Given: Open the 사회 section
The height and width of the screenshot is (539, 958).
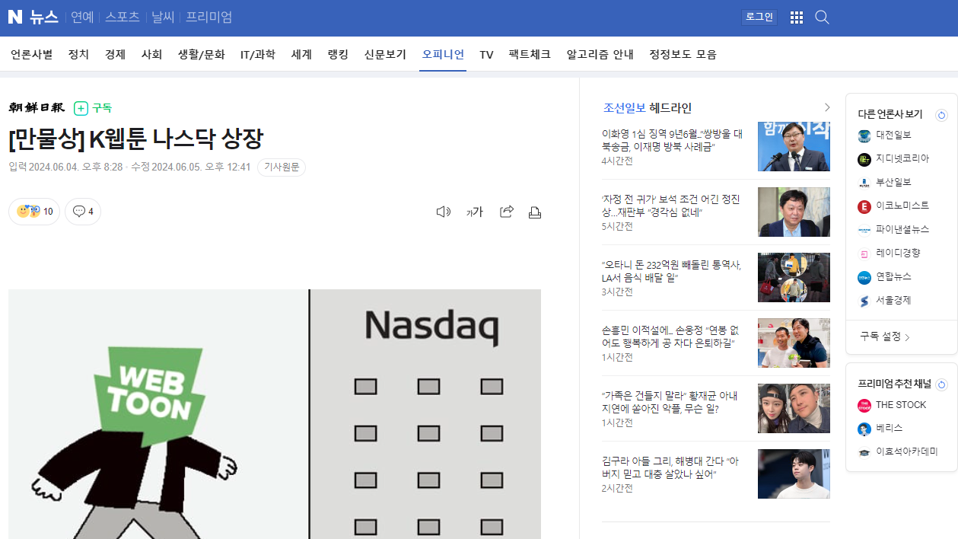Looking at the screenshot, I should point(151,55).
